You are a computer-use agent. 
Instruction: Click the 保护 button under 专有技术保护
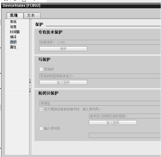63,49
